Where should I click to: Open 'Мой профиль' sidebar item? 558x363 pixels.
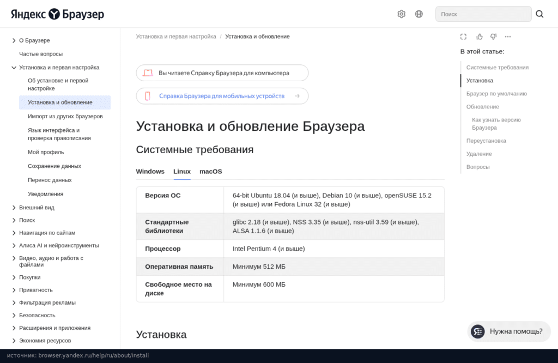coord(46,152)
